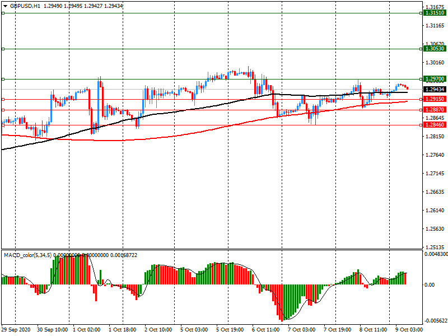Image resolution: width=448 pixels, height=336 pixels.
Task: Click the 1.30160 price scale value
Action: [435, 63]
